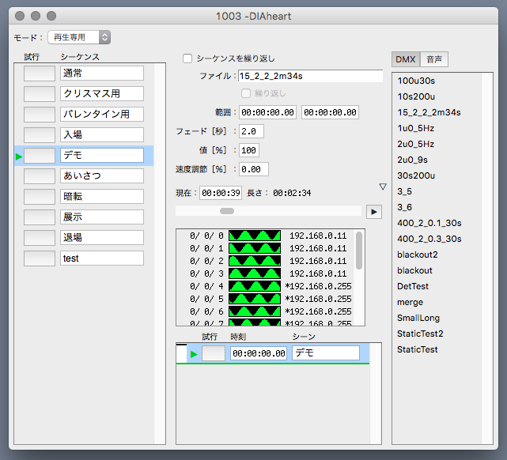Screen dimensions: 507x460
Task: Click the 現在 time field showing 00:00:39
Action: (221, 193)
